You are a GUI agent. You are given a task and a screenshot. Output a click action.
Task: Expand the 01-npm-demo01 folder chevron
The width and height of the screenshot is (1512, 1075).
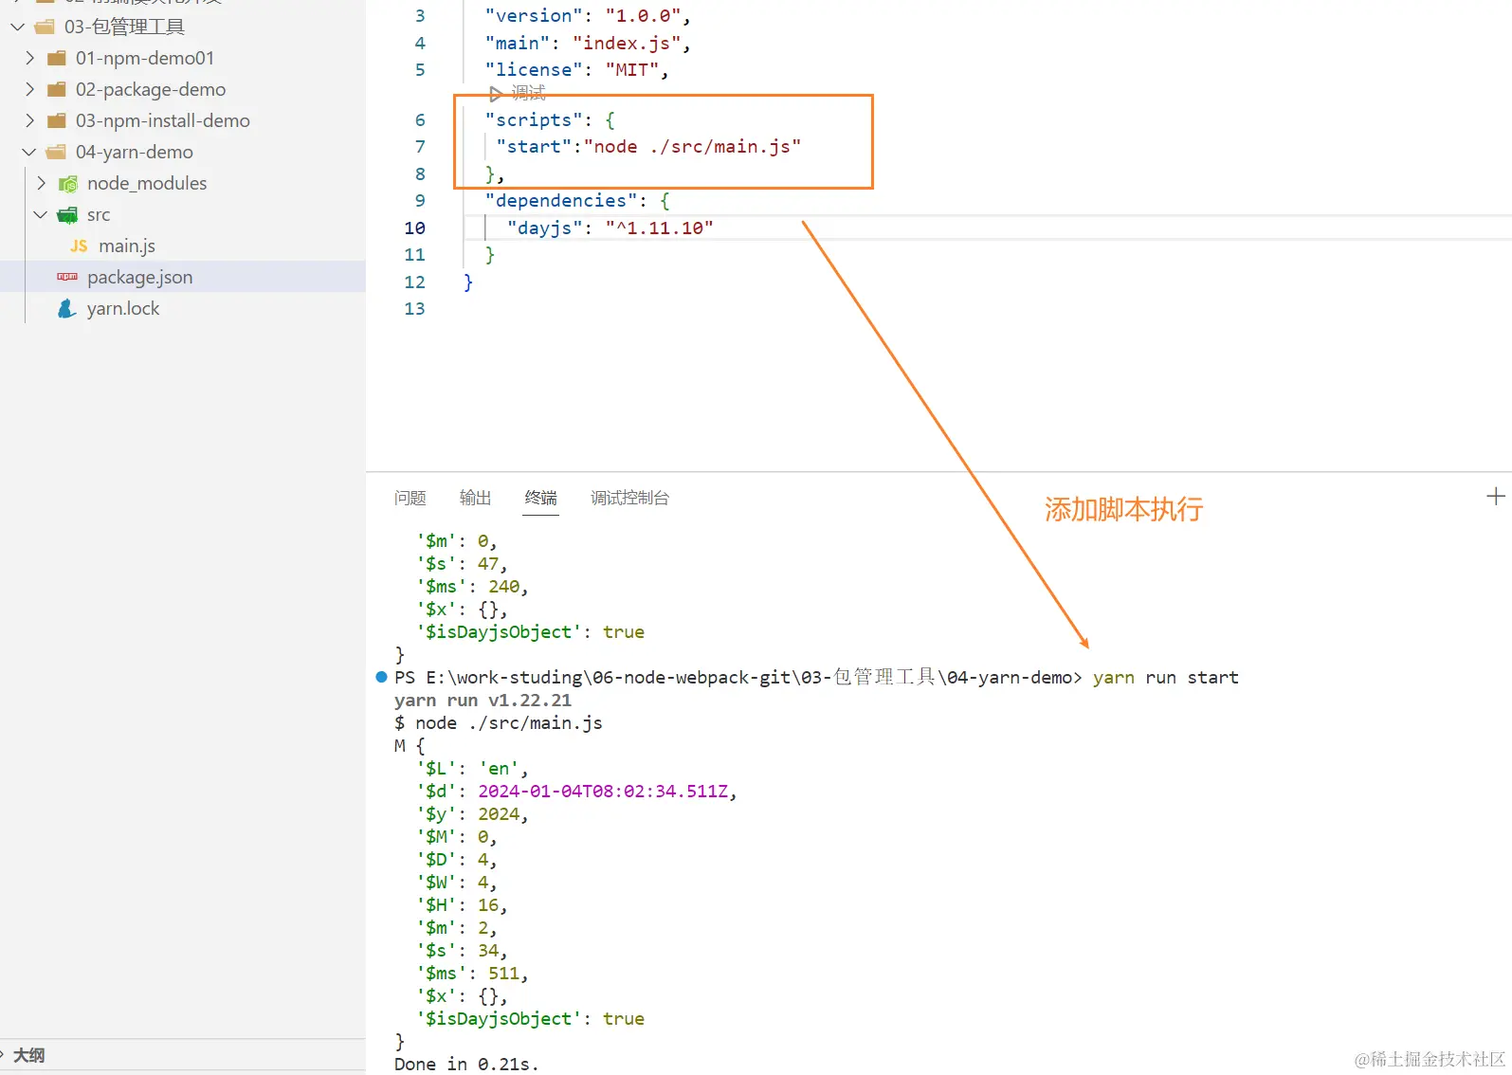point(29,58)
